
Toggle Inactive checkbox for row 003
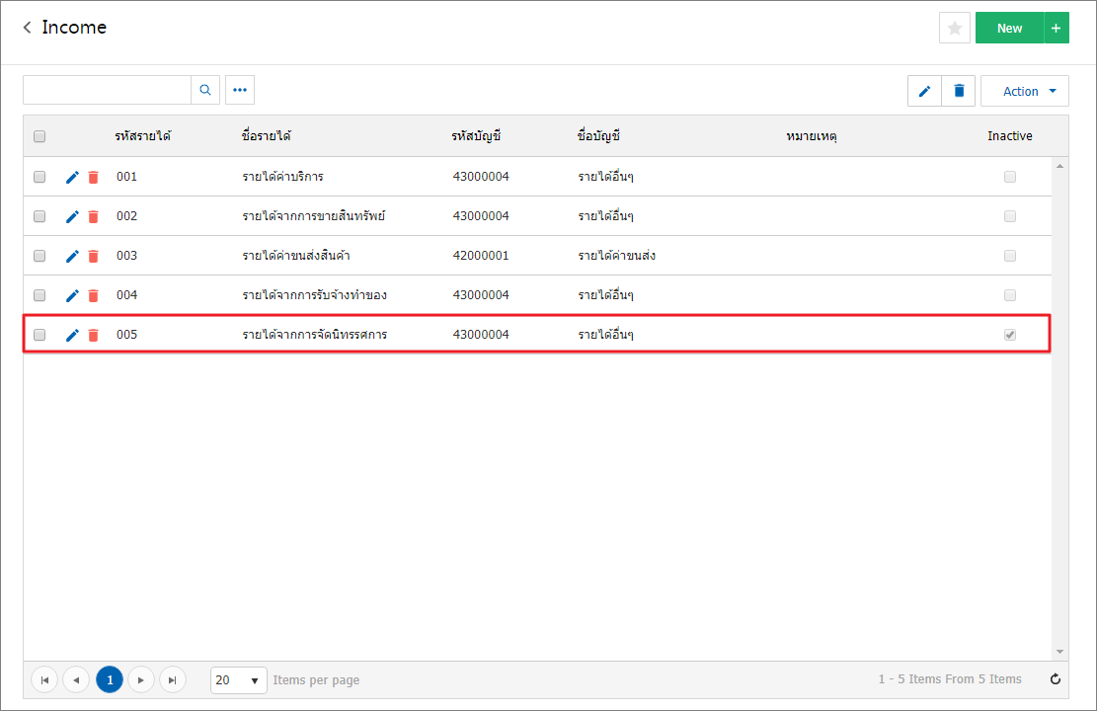click(x=1009, y=256)
